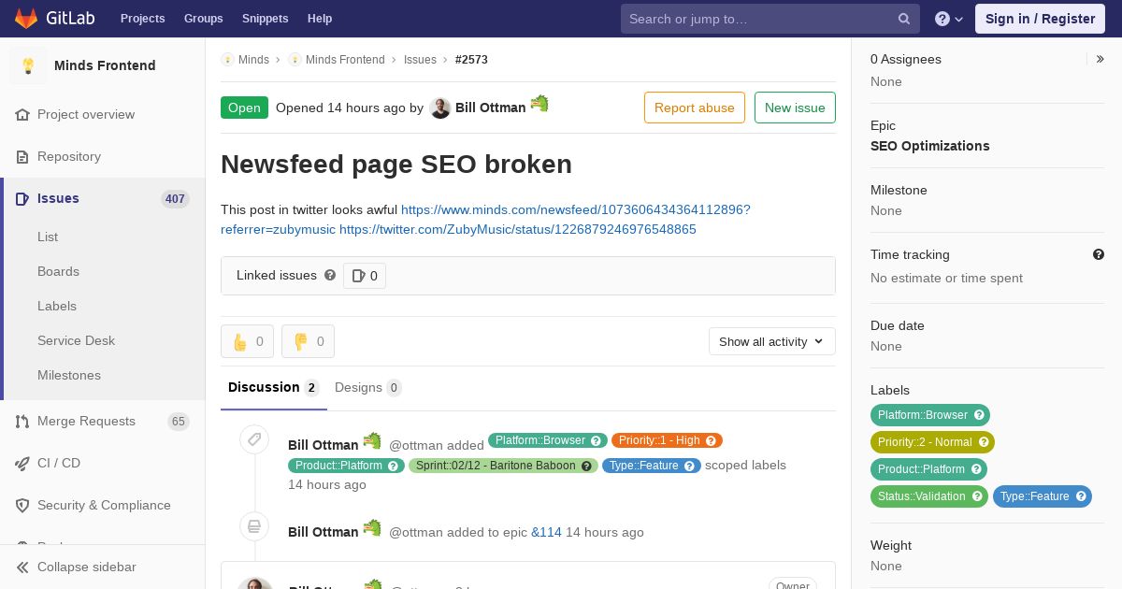
Task: Click the Time tracking help icon
Action: (1099, 254)
